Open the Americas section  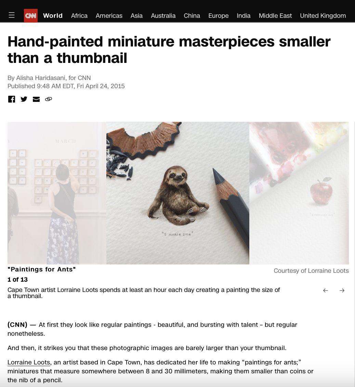(x=109, y=15)
